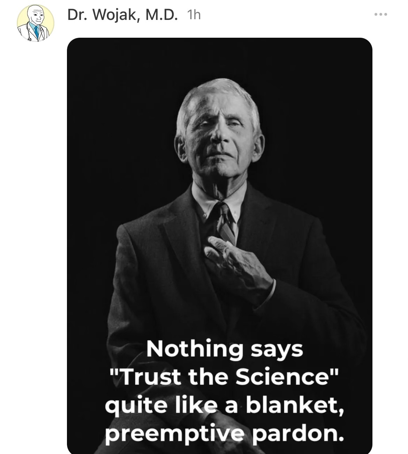Click the hand adjusting the tie
This screenshot has width=408, height=454.
(237, 269)
